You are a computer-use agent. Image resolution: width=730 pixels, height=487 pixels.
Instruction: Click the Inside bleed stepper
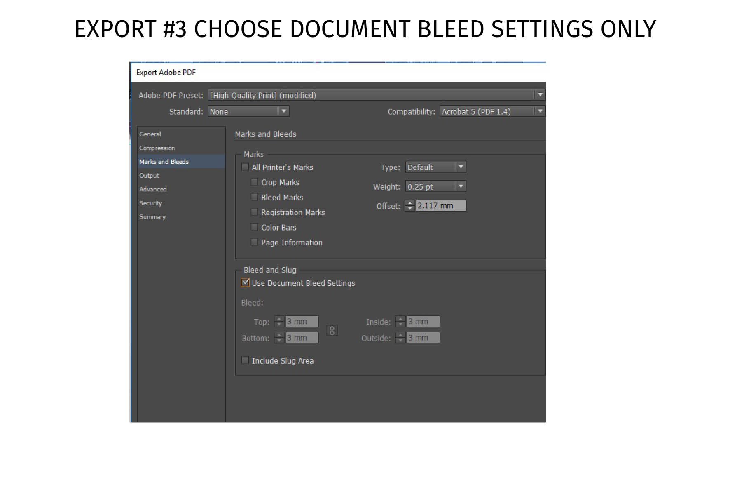(400, 321)
